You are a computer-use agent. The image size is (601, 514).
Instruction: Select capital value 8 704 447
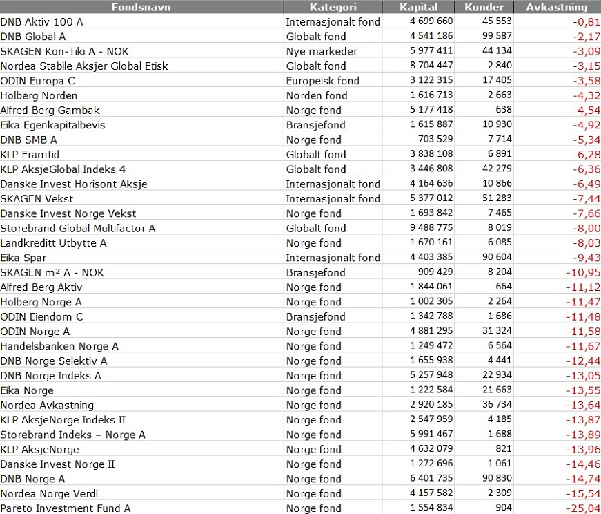(431, 65)
